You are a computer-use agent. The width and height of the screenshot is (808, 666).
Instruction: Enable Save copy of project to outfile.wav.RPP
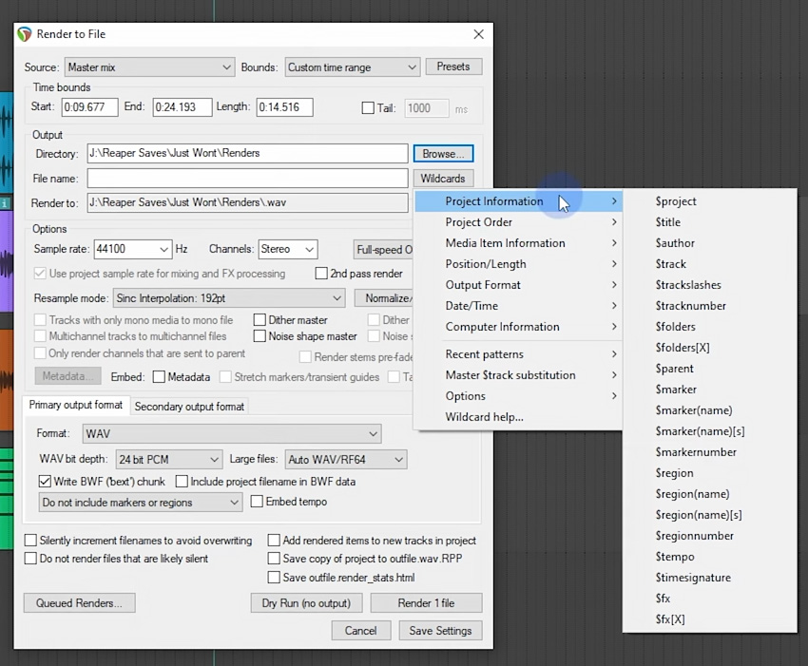pos(273,558)
